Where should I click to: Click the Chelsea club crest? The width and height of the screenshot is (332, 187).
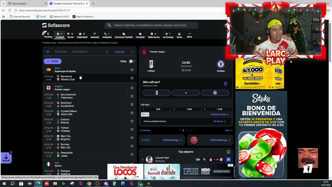tap(221, 64)
